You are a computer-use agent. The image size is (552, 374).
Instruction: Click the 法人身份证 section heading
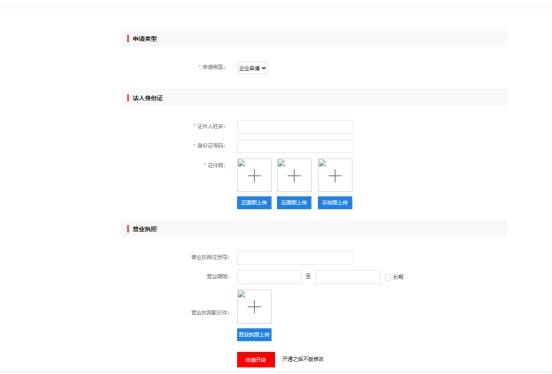click(148, 98)
